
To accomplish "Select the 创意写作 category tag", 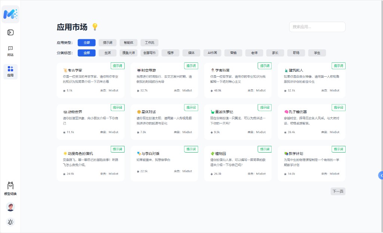I will click(150, 53).
